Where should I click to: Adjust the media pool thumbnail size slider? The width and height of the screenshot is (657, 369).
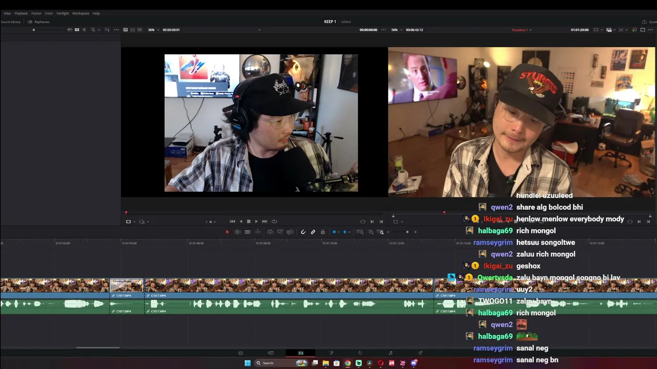coord(34,30)
